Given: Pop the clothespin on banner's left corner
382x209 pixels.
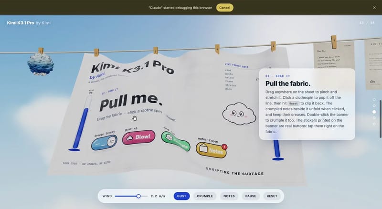Looking at the screenshot, I should [96, 52].
